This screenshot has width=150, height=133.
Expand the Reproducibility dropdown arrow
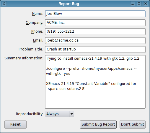[x=71, y=114]
